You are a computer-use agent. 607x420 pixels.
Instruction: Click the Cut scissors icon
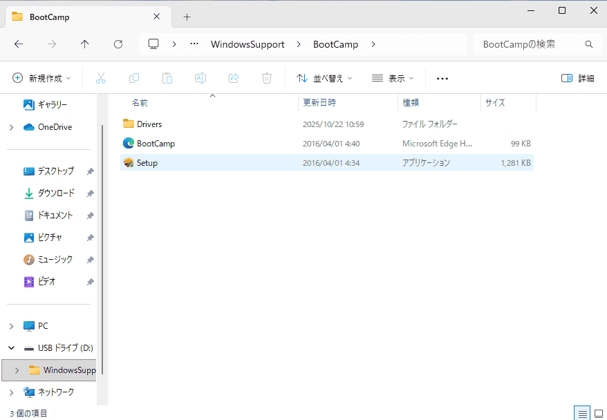point(101,78)
